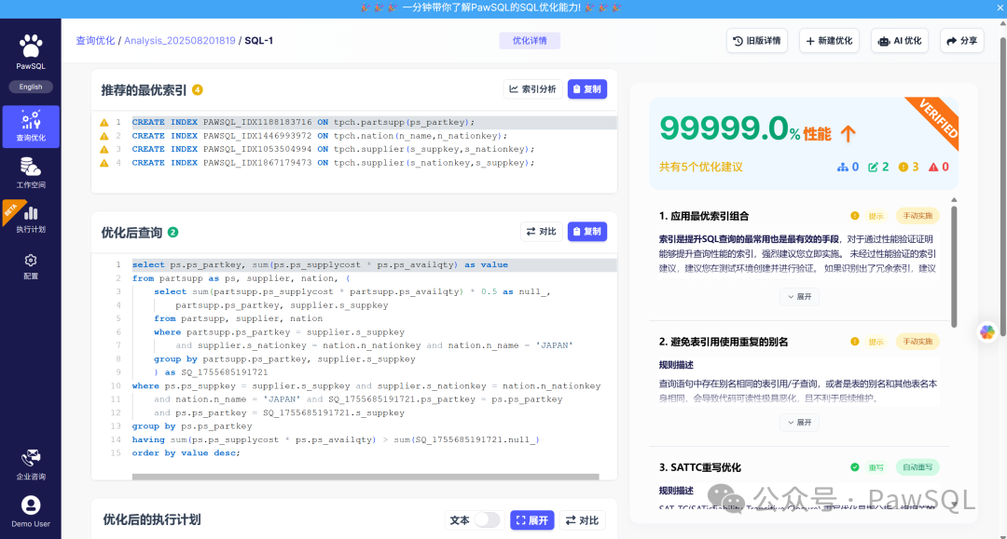Click the green rewrite count icon showing 2
1007x539 pixels.
(873, 168)
